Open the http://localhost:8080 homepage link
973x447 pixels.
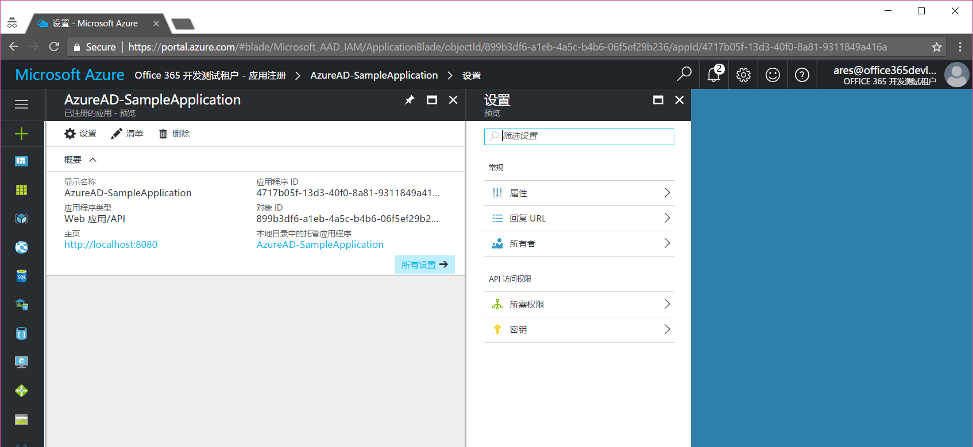coord(111,244)
